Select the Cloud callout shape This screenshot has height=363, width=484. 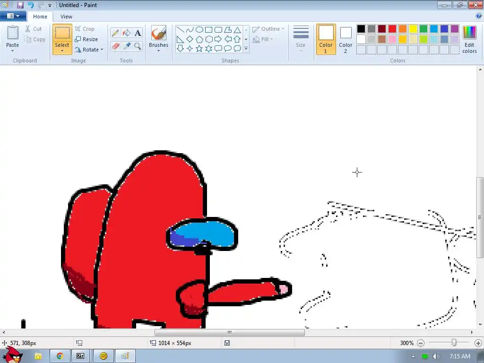pos(237,49)
